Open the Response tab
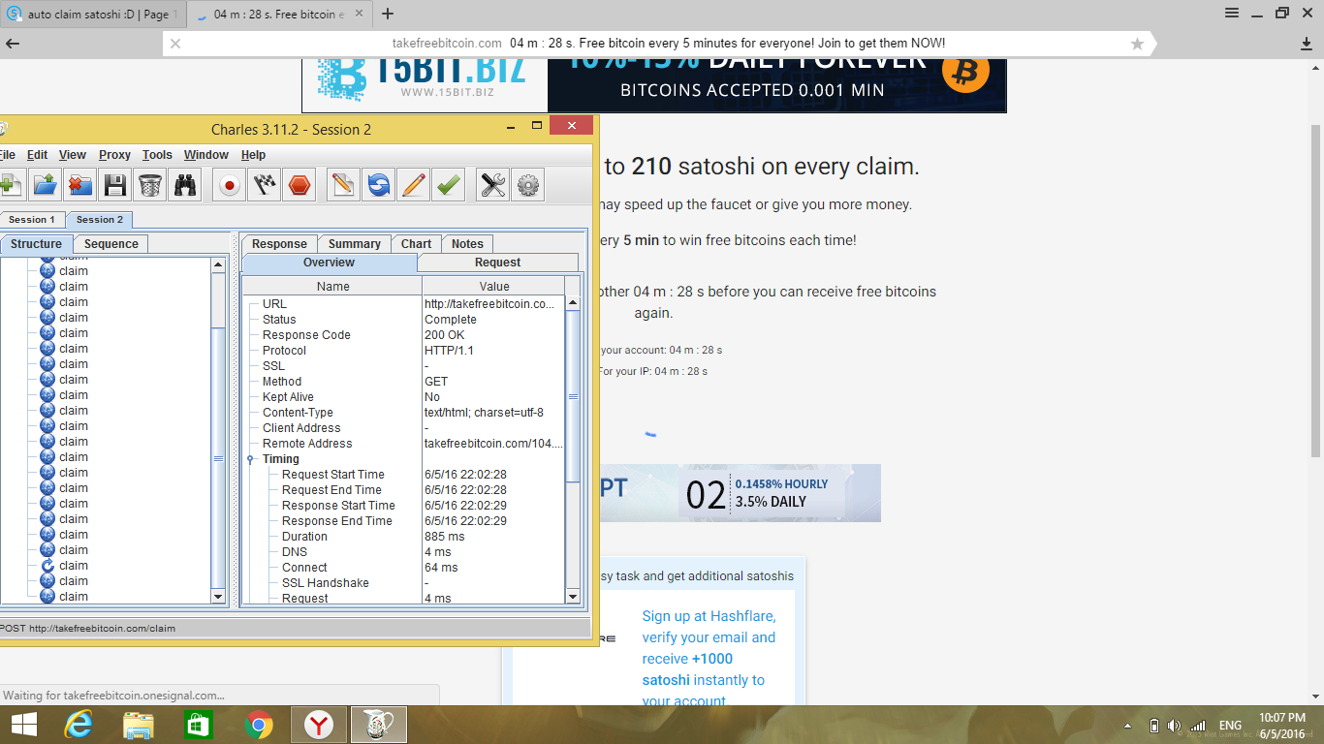 (279, 244)
